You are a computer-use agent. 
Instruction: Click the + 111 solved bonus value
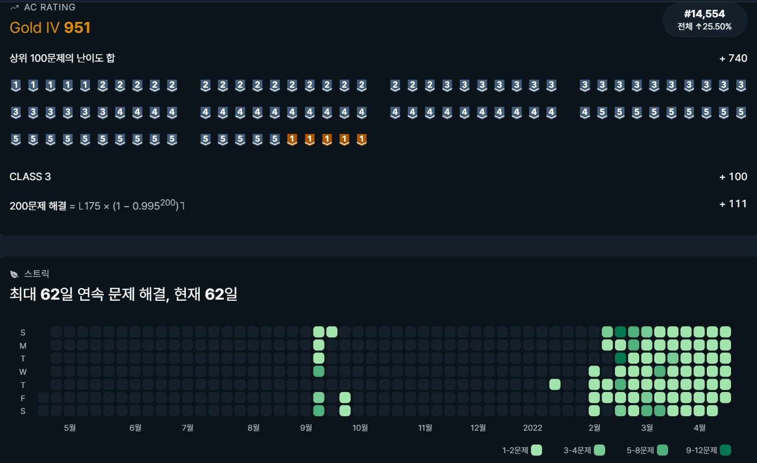(733, 204)
